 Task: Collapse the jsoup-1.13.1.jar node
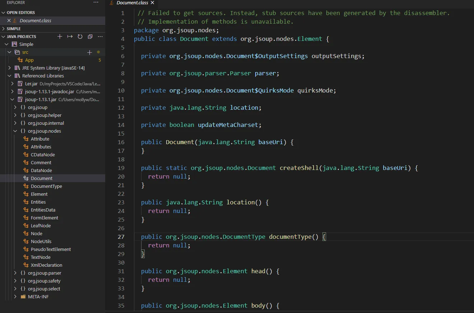(x=12, y=100)
